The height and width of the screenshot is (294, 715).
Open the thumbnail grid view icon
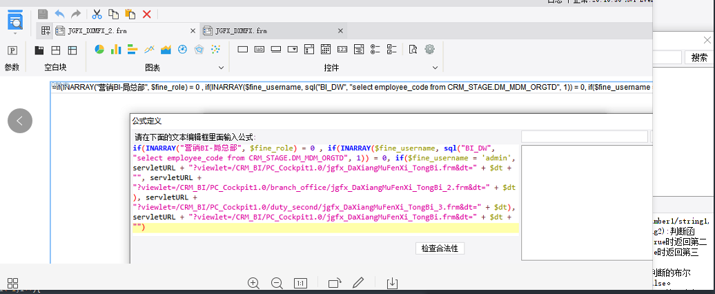[12, 282]
